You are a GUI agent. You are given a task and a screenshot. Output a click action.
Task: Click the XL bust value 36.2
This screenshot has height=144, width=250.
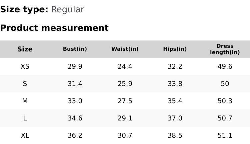(x=75, y=135)
